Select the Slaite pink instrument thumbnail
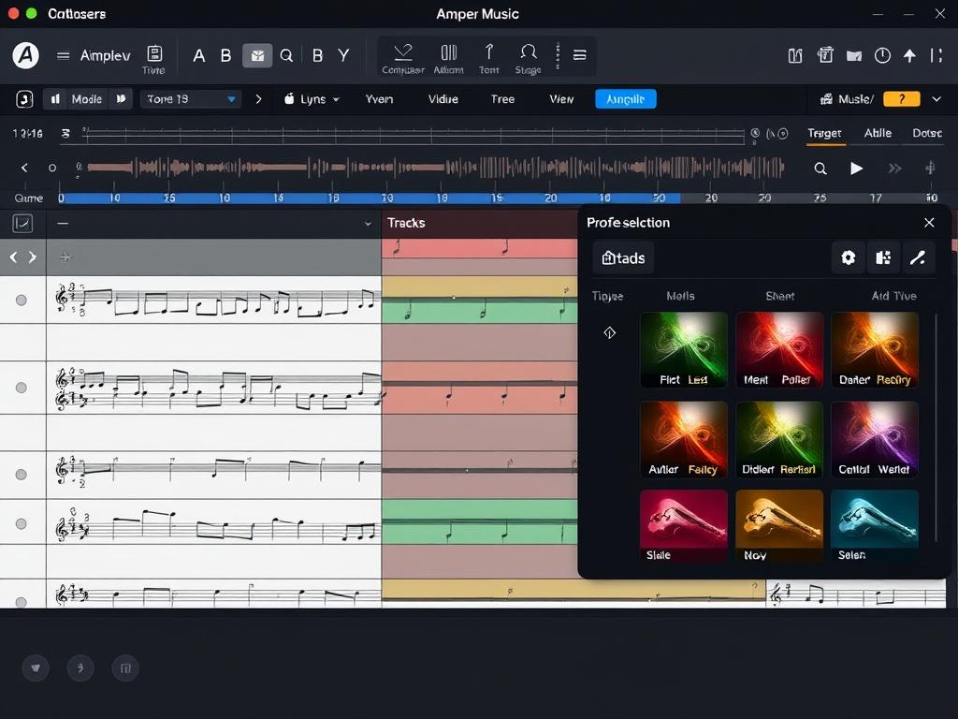 684,526
